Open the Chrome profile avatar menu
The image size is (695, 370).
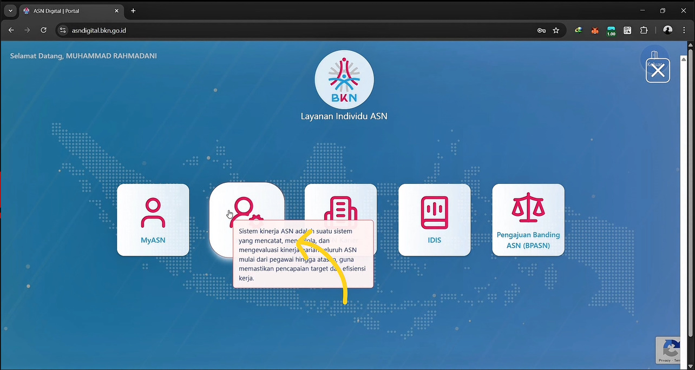(x=668, y=31)
